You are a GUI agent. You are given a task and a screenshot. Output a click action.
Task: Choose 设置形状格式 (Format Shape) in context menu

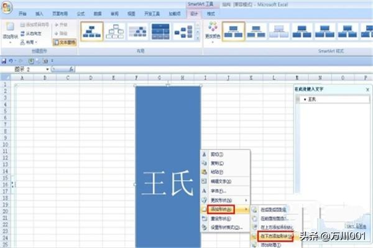[226, 228]
